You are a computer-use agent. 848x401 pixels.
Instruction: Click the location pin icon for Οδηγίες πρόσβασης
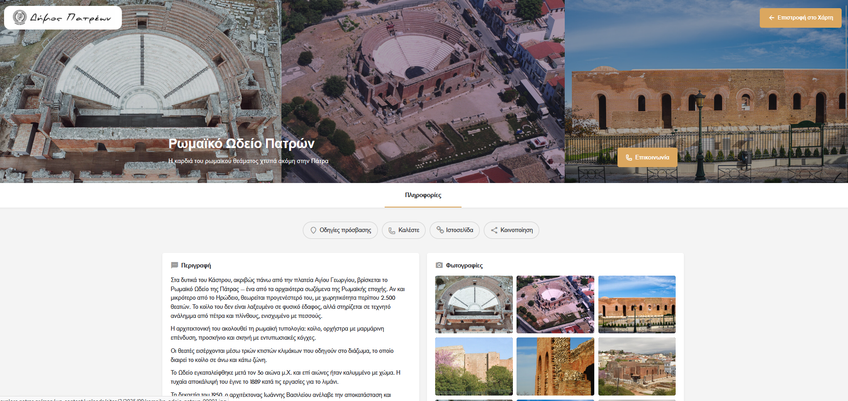[x=313, y=230]
